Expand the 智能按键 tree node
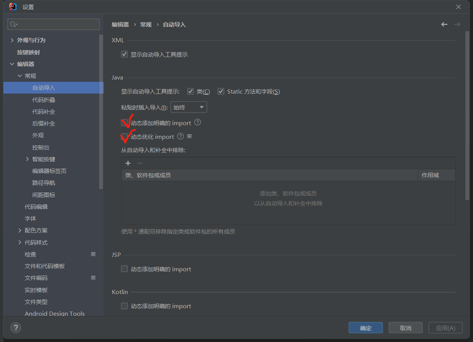 (27, 159)
